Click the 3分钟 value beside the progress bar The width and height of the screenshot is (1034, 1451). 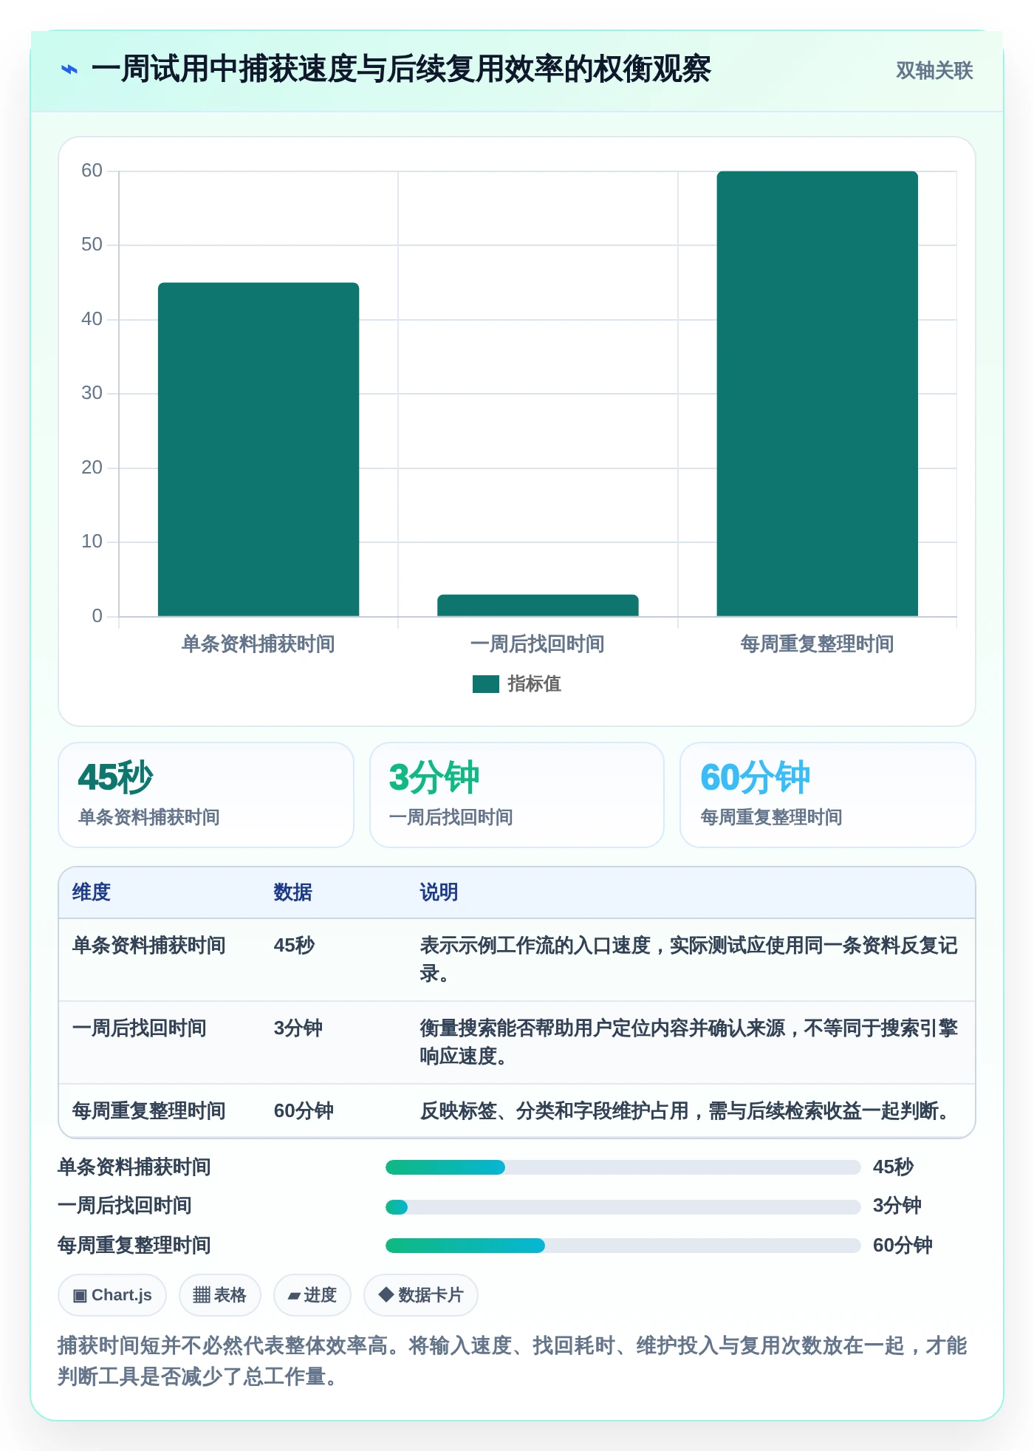click(x=897, y=1206)
